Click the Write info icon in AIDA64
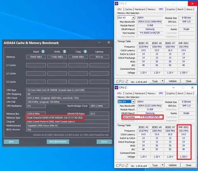Viewport: 198px width, 171px height. tap(64, 51)
